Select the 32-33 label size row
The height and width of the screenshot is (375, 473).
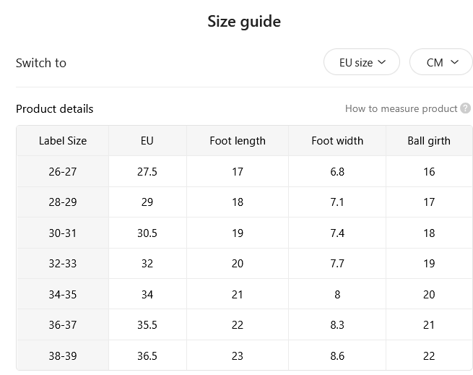tap(245, 263)
